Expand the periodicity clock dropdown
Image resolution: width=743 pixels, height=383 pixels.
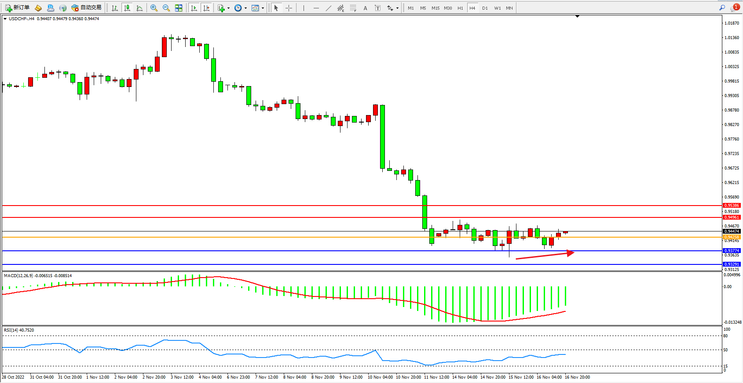[x=245, y=8]
